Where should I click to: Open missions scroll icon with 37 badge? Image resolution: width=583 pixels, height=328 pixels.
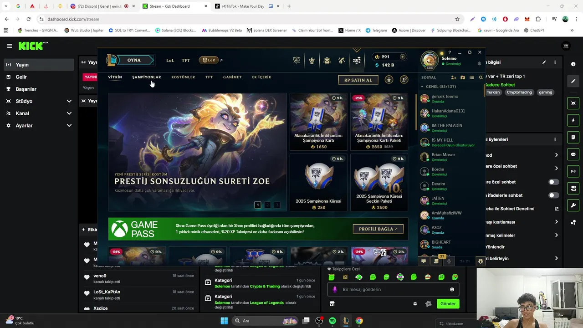437,261
